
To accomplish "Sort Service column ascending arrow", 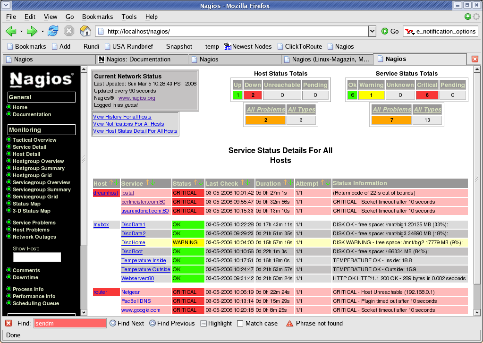I will [x=148, y=183].
